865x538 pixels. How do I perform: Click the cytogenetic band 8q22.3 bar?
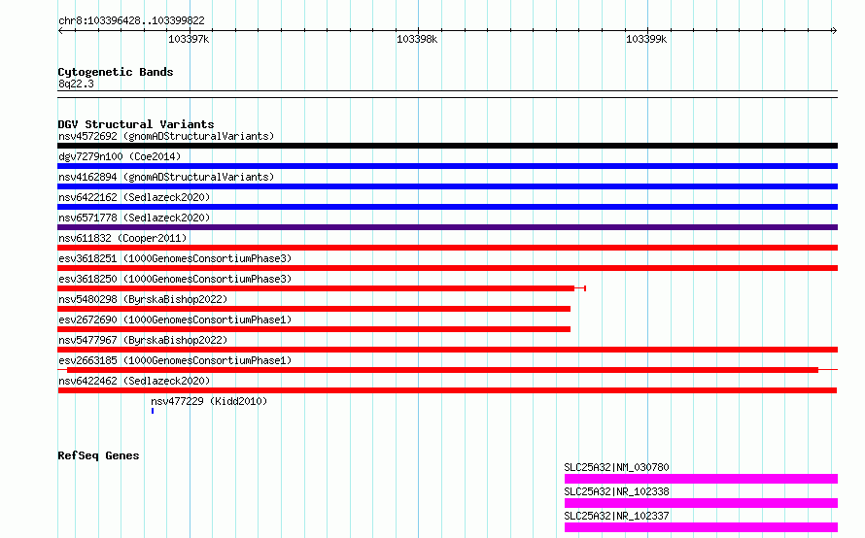tap(447, 94)
